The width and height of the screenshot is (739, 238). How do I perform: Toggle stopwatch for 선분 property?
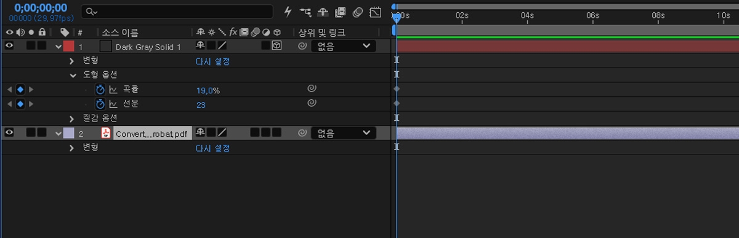pyautogui.click(x=100, y=104)
